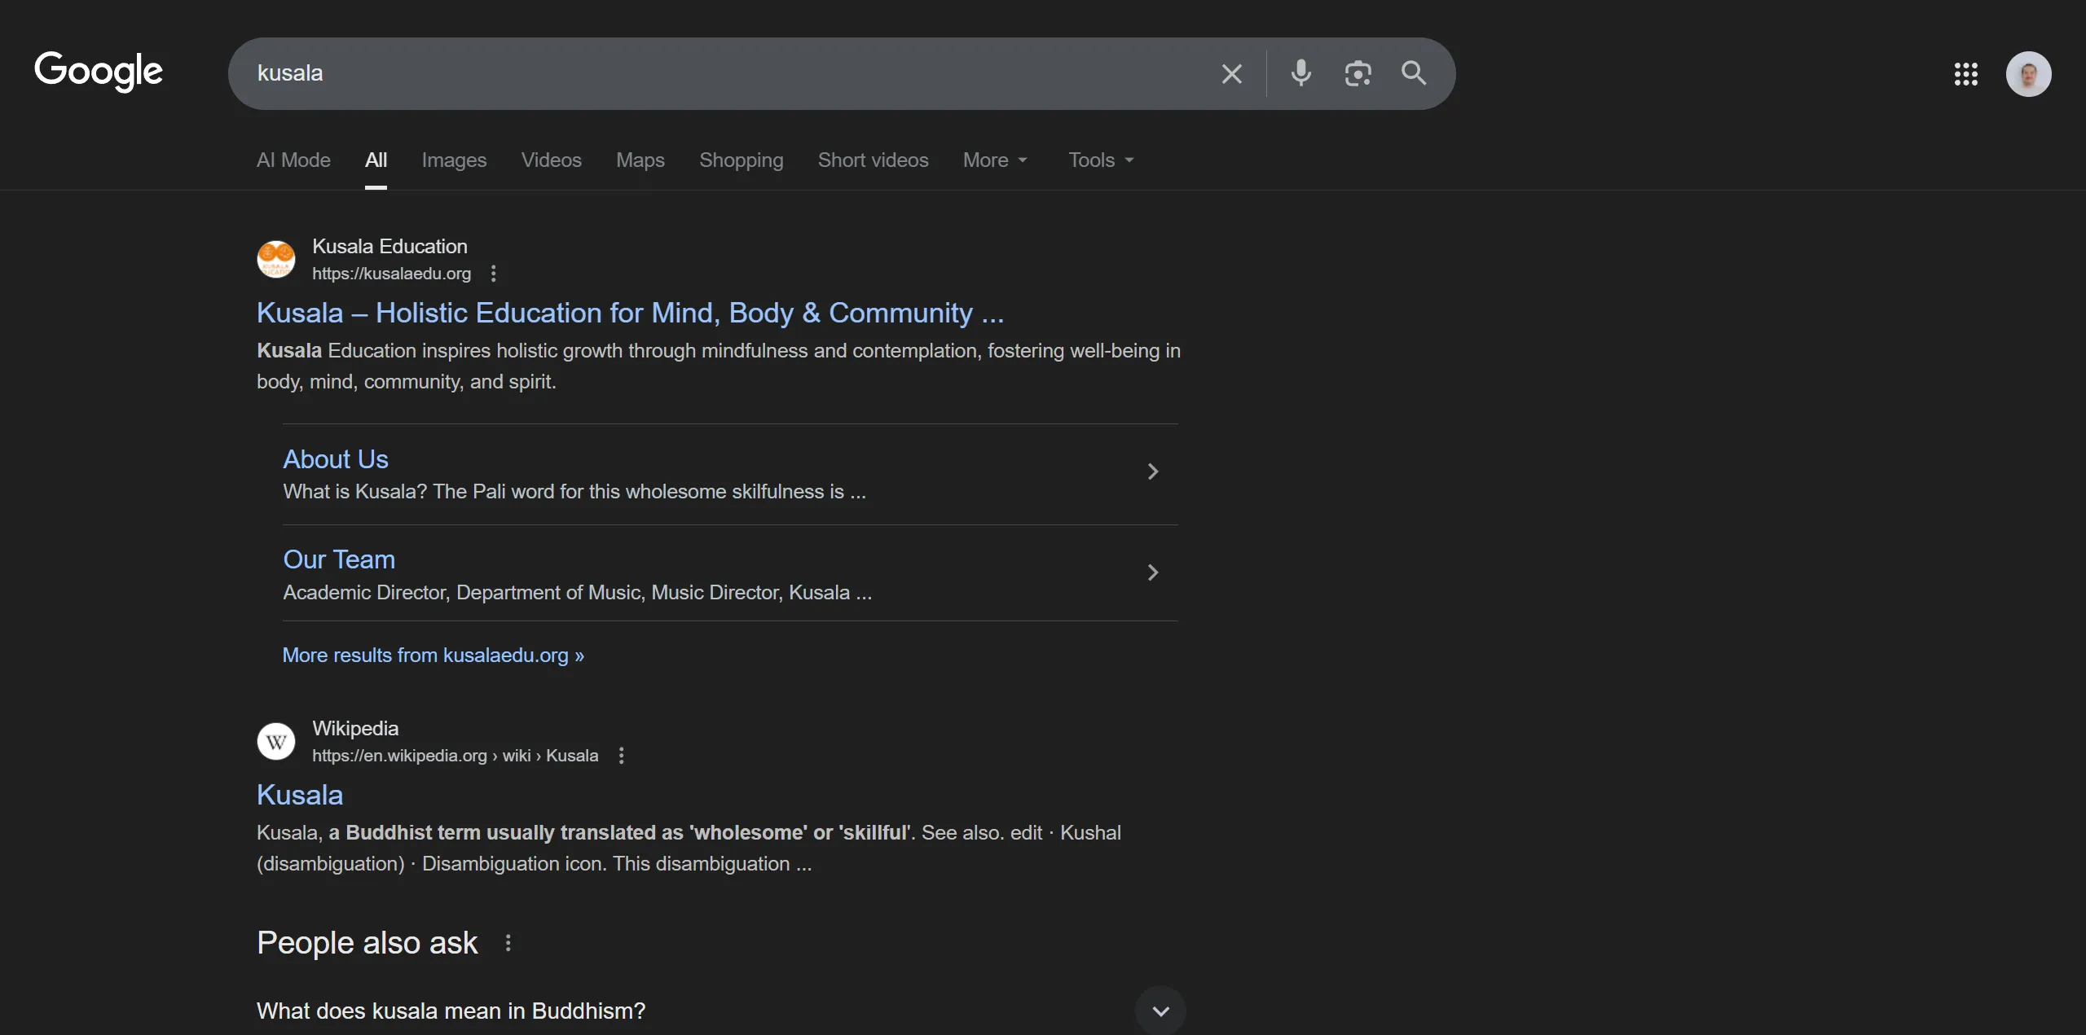Screen dimensions: 2086x1035
Task: Open People also ask options menu
Action: pos(508,943)
